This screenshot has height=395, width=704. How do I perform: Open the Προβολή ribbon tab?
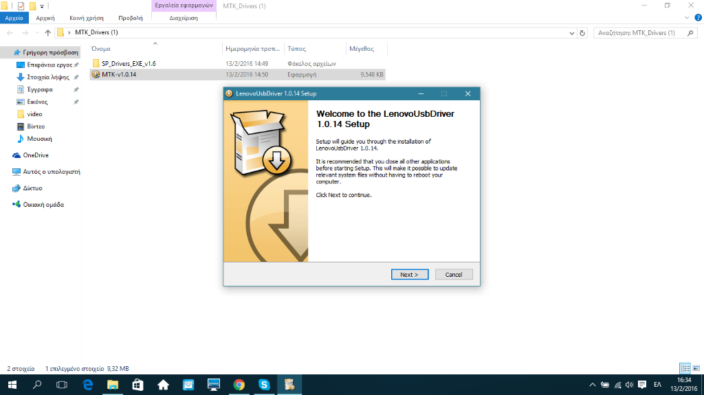(130, 18)
